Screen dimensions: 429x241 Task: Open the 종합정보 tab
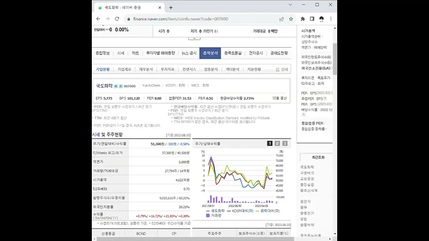[x=102, y=53]
